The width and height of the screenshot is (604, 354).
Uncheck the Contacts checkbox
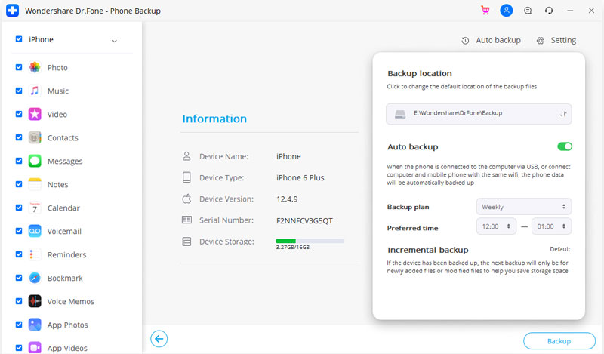[x=18, y=137]
